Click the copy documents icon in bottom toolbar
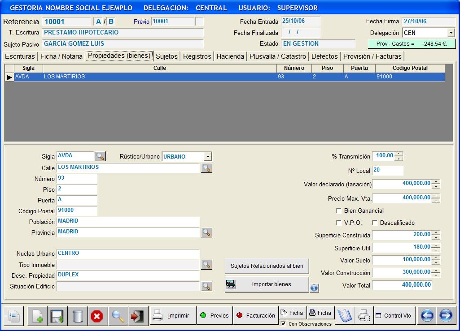Screen dimensions: 460x331 click(14, 316)
